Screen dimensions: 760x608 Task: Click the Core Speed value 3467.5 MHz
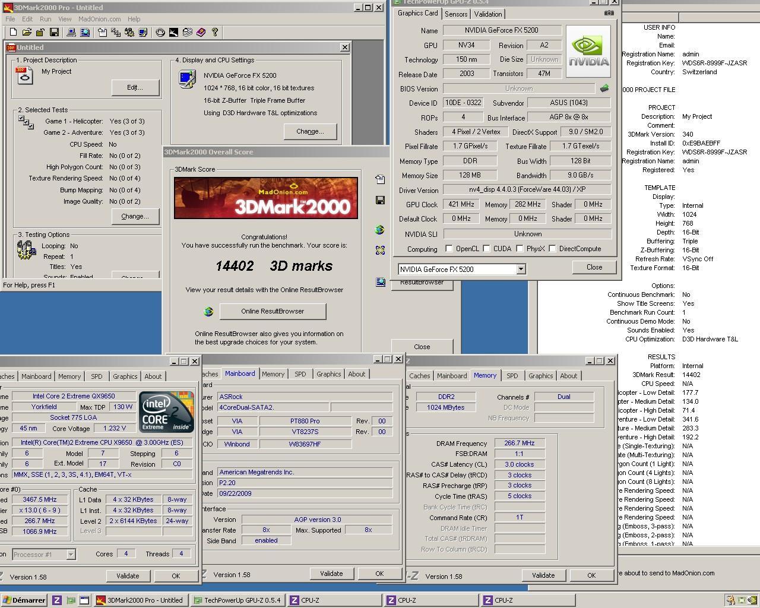click(39, 499)
